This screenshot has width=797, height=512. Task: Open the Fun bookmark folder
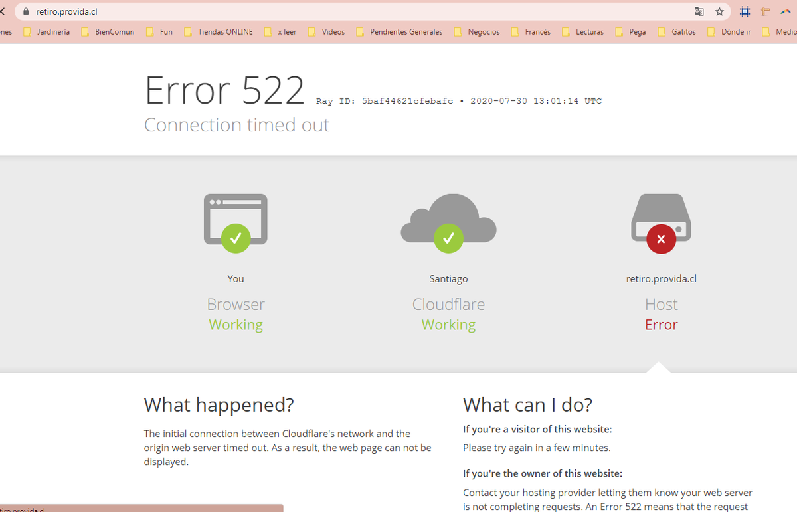tap(159, 32)
